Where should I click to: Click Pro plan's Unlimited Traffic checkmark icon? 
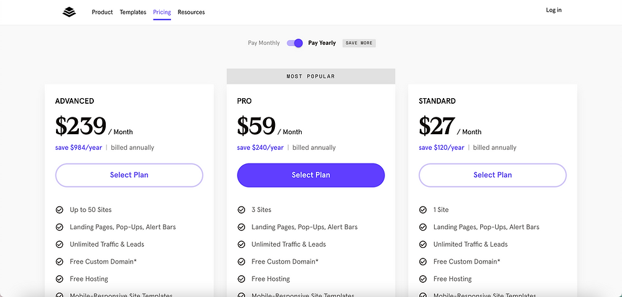[x=241, y=244]
